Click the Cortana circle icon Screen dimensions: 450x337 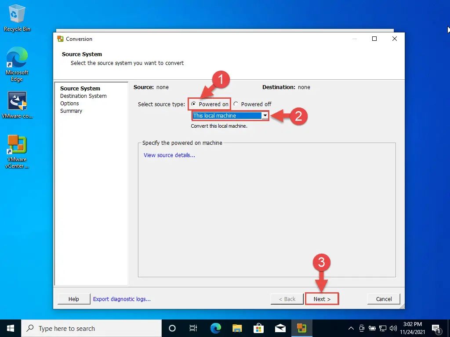click(172, 328)
